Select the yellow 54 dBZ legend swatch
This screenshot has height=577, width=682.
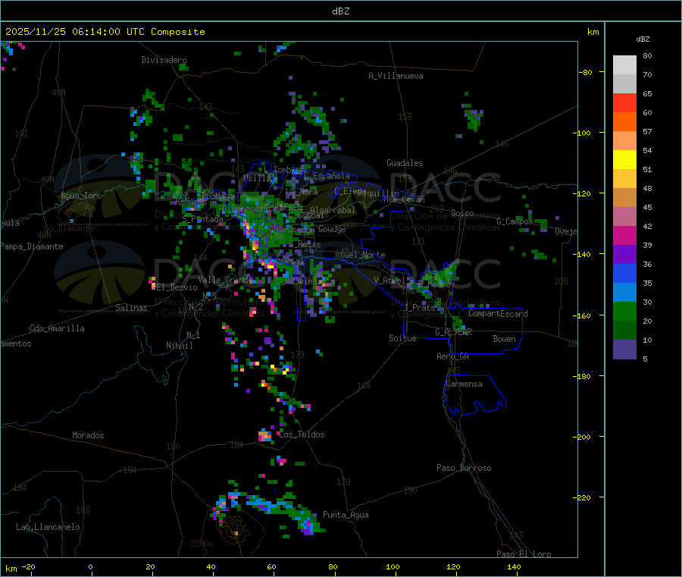[624, 160]
